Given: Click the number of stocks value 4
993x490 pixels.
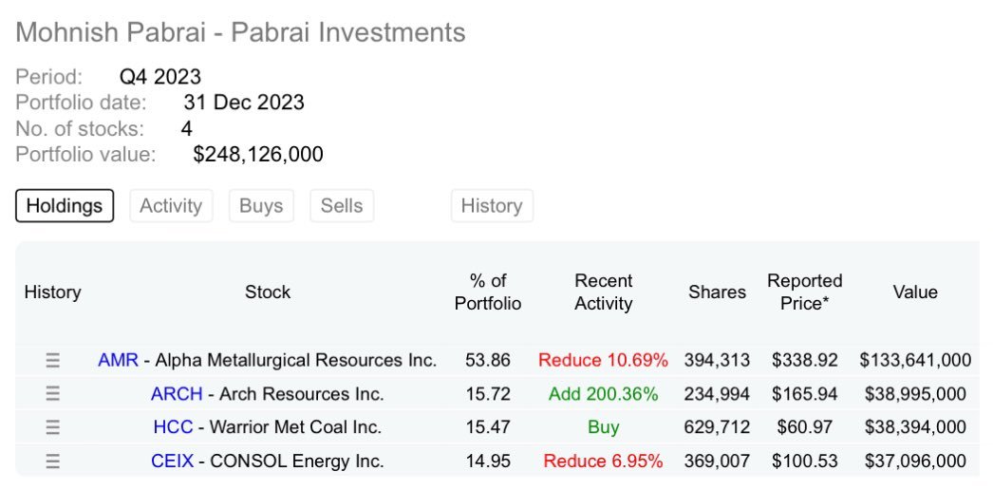Looking at the screenshot, I should pos(187,128).
